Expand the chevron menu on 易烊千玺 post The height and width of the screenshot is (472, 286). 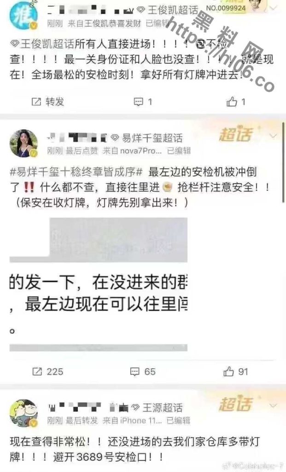click(273, 136)
